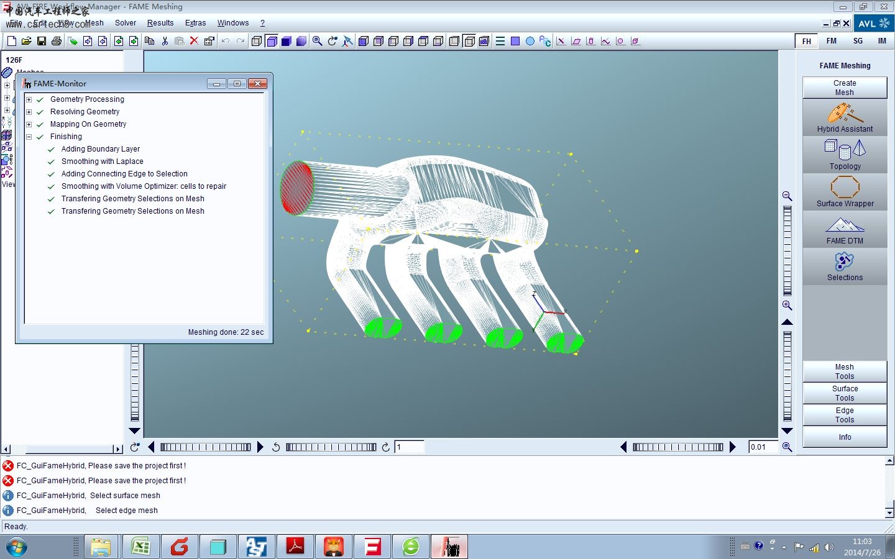
Task: Open the Solver menu
Action: pos(126,23)
